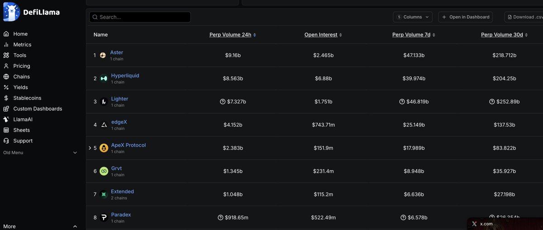The image size is (543, 230).
Task: Click the DefiLlama logo
Action: pos(31,12)
